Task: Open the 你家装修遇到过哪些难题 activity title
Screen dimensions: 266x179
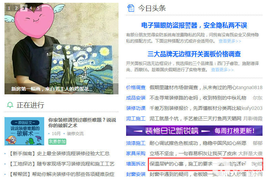Action: tap(82, 123)
